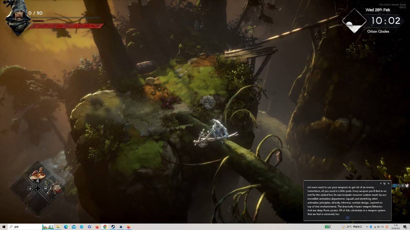Open the last Firefox taskbar icon

tap(129, 227)
